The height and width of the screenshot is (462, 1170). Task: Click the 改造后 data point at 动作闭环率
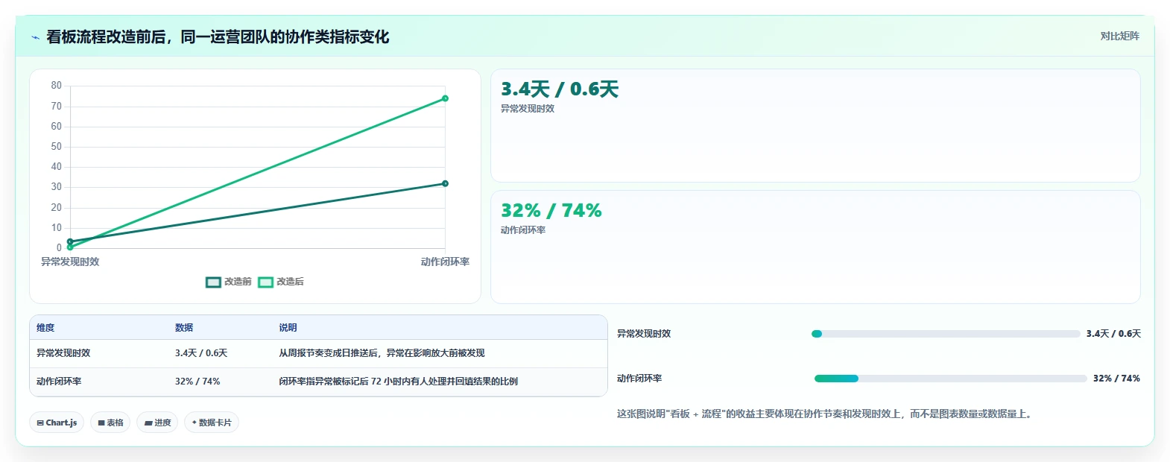pyautogui.click(x=445, y=98)
